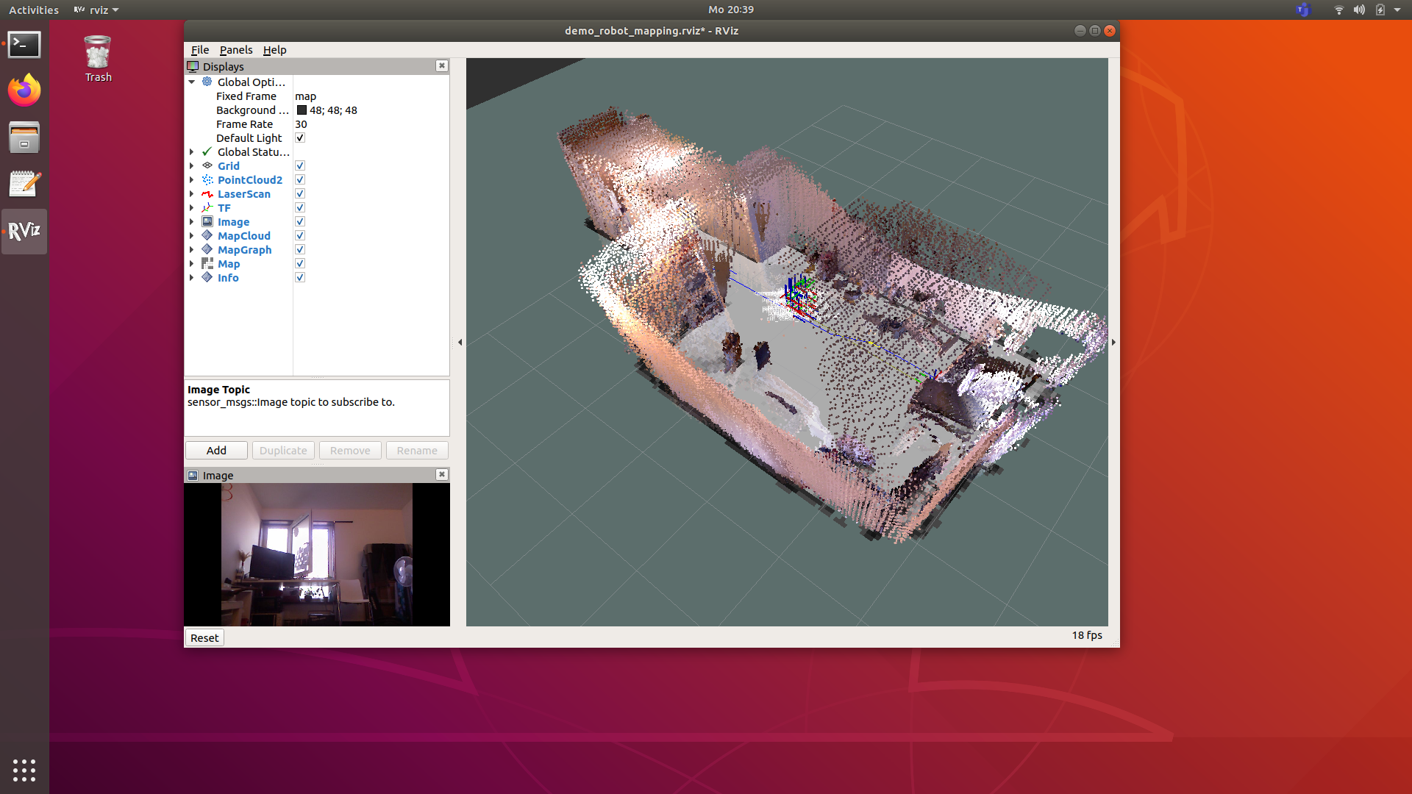Viewport: 1412px width, 794px height.
Task: Collapse the Global Options section
Action: tap(192, 82)
